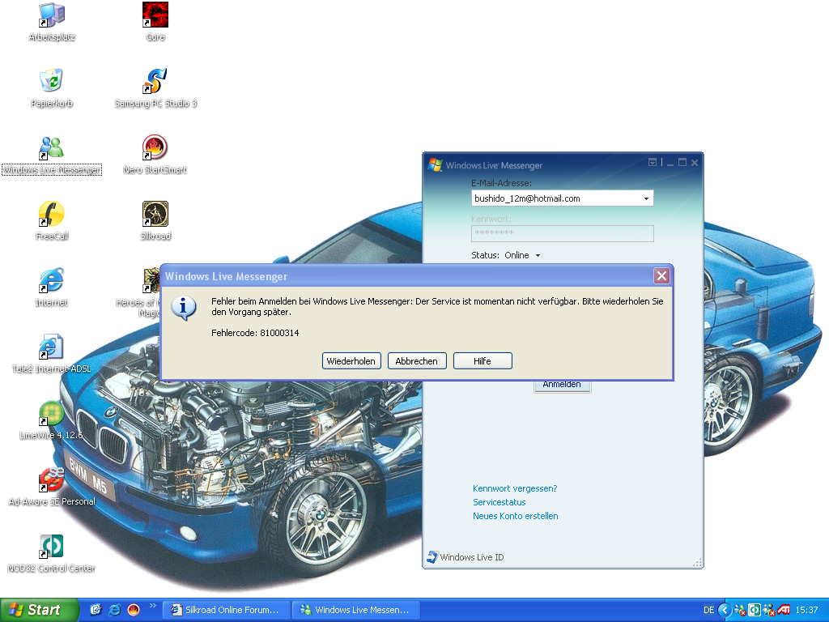Switch to Silkroad Online Forum taskbar item

(226, 610)
